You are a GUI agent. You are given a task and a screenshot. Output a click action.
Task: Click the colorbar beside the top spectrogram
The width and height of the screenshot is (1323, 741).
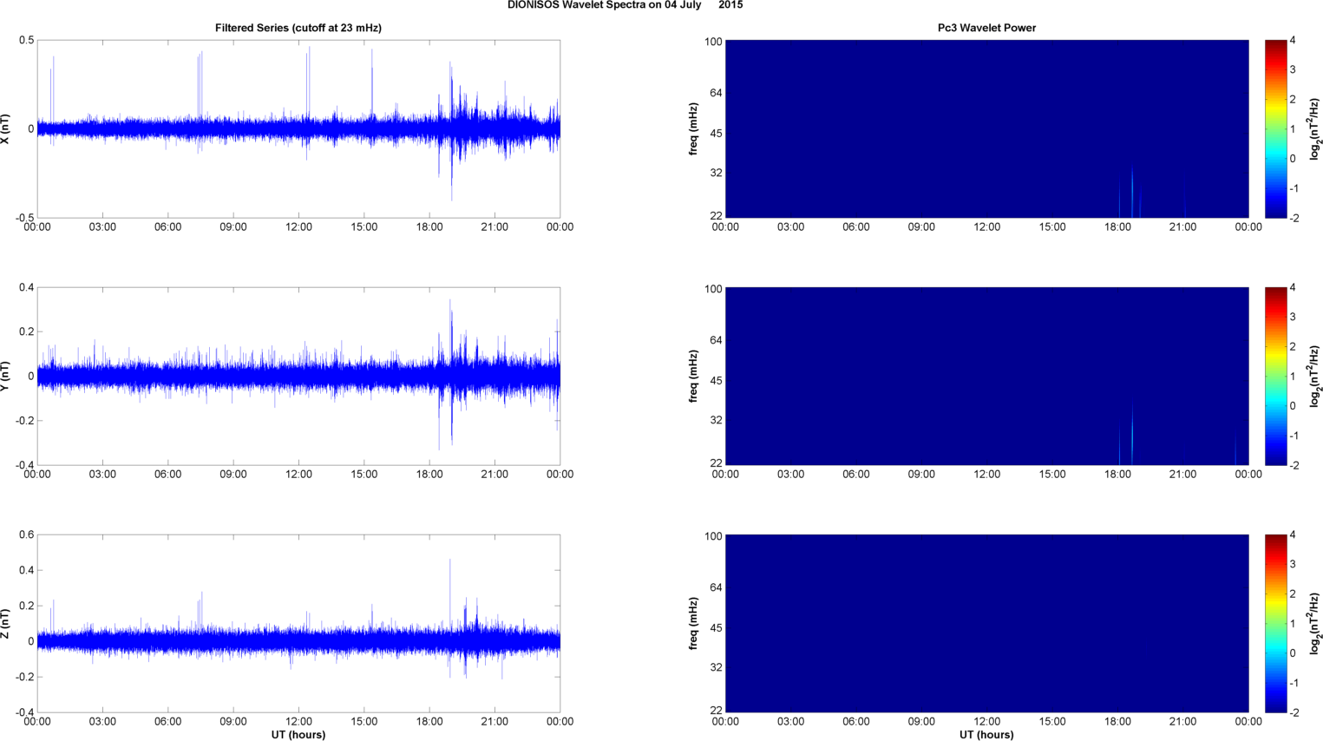(1275, 128)
